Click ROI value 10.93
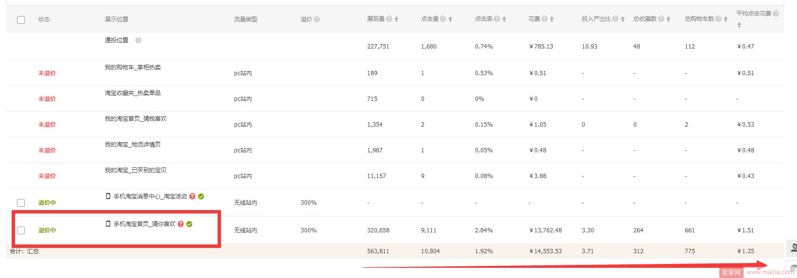Image resolution: width=797 pixels, height=278 pixels. click(590, 47)
